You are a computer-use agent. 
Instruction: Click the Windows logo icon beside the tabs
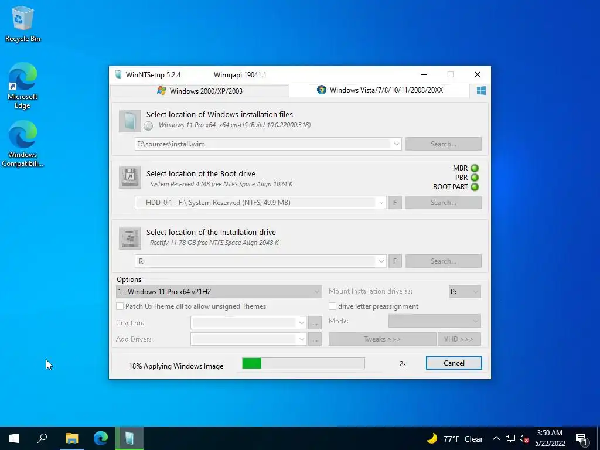pyautogui.click(x=481, y=91)
